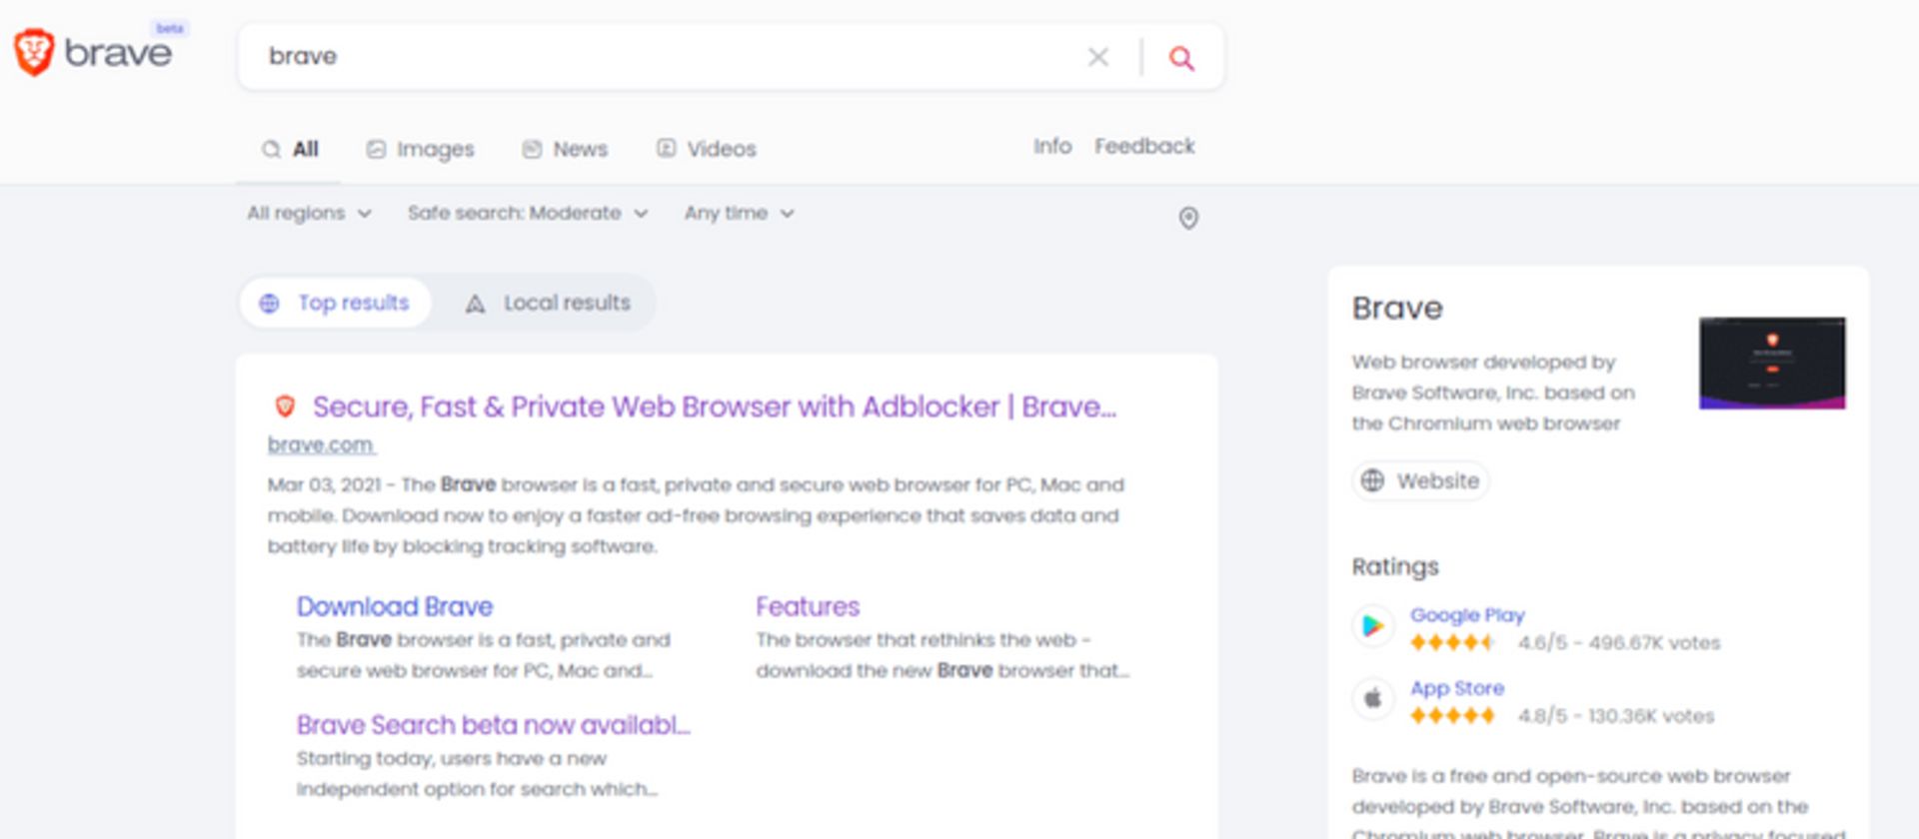Click the Feedback link
The width and height of the screenshot is (1919, 839).
(1144, 147)
